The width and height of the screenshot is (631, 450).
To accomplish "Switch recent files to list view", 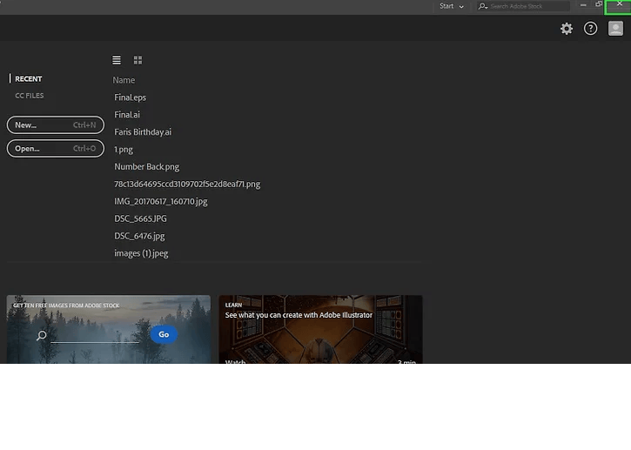I will (x=117, y=60).
